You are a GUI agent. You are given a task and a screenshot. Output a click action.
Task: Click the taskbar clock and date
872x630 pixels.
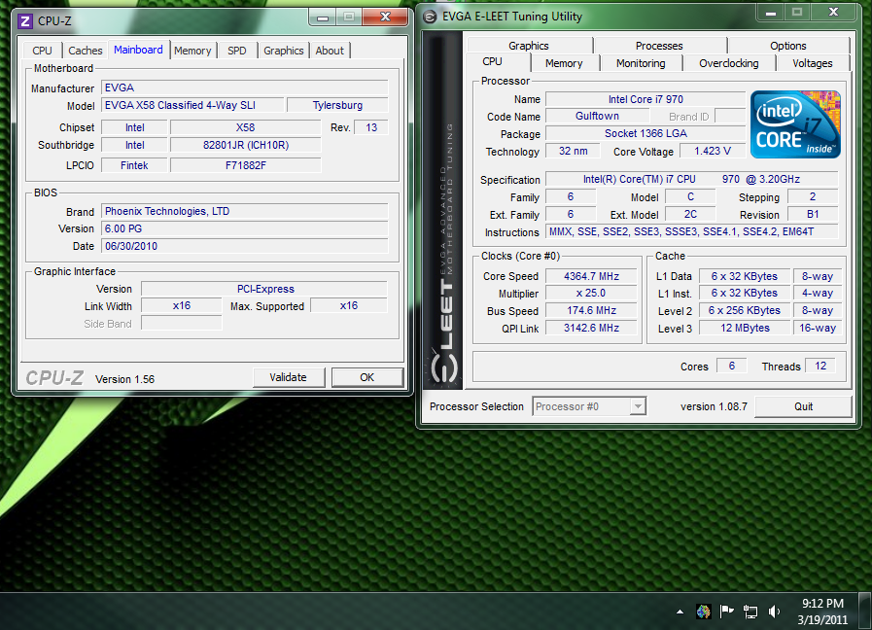[x=822, y=611]
